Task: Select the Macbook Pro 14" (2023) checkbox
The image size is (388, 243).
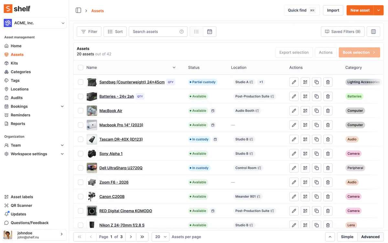Action: 81,125
